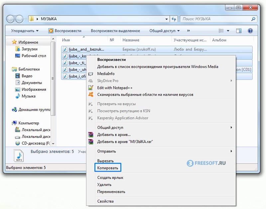Select Документы library in navigation pane
The width and height of the screenshot is (266, 209).
[x=32, y=83]
